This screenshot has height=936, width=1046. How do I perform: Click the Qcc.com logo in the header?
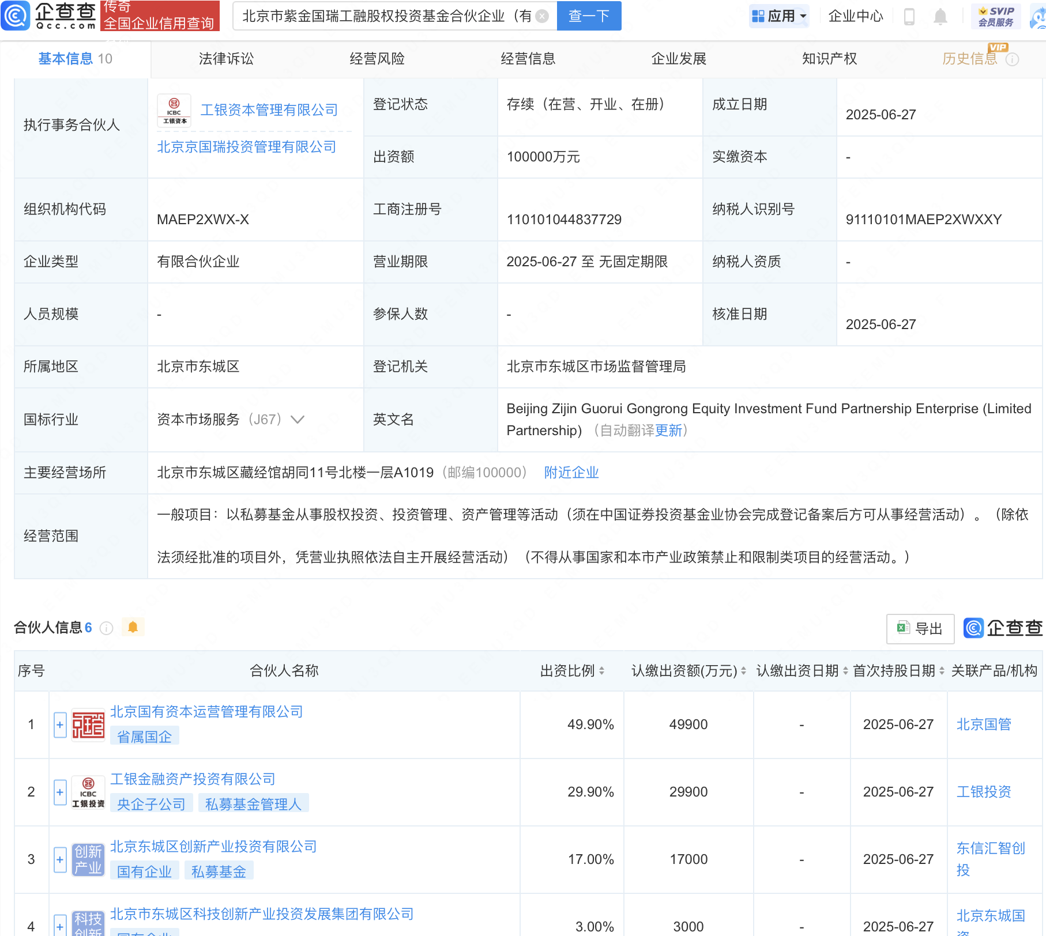(x=48, y=16)
